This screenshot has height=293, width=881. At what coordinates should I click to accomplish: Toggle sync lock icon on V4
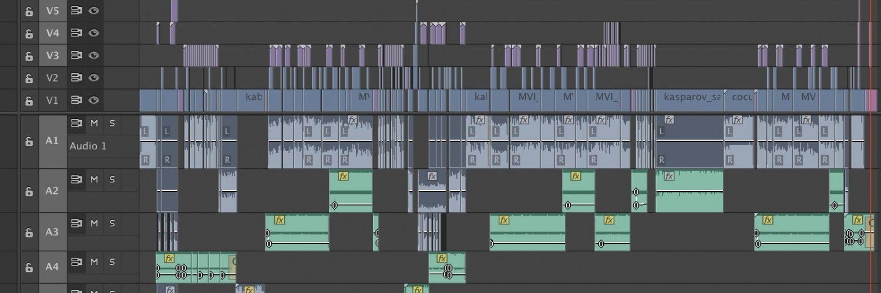(76, 33)
